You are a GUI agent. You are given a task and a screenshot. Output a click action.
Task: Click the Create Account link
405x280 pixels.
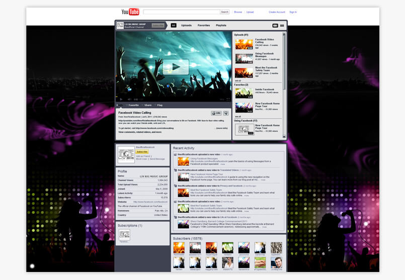point(277,12)
